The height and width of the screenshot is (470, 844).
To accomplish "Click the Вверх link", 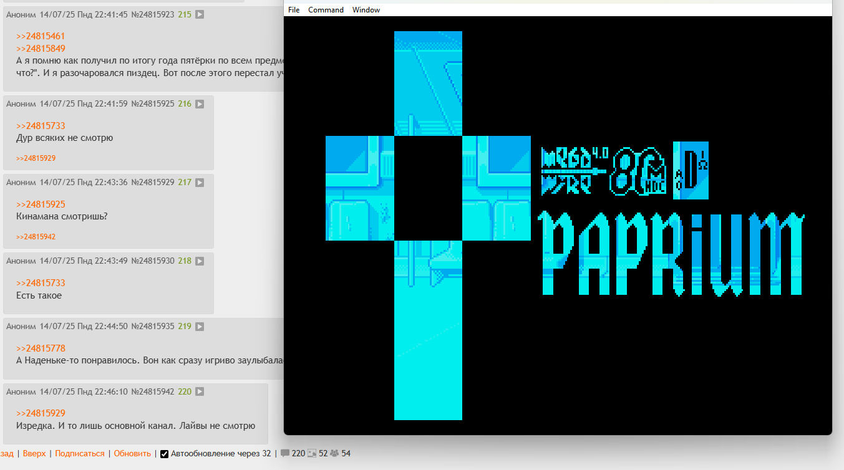I will point(34,453).
